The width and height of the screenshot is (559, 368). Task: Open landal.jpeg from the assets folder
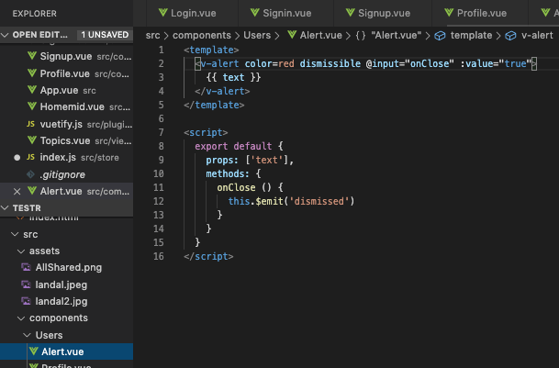61,284
